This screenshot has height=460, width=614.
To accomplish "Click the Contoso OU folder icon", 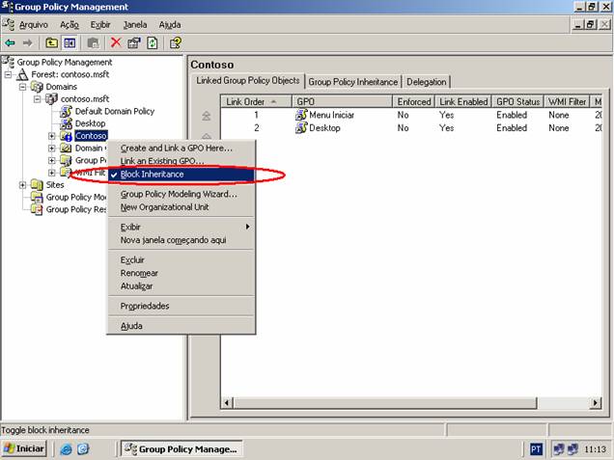I will point(66,136).
